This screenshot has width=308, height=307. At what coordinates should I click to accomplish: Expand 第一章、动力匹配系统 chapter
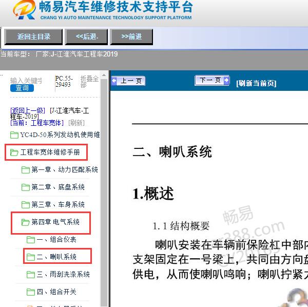pos(65,170)
